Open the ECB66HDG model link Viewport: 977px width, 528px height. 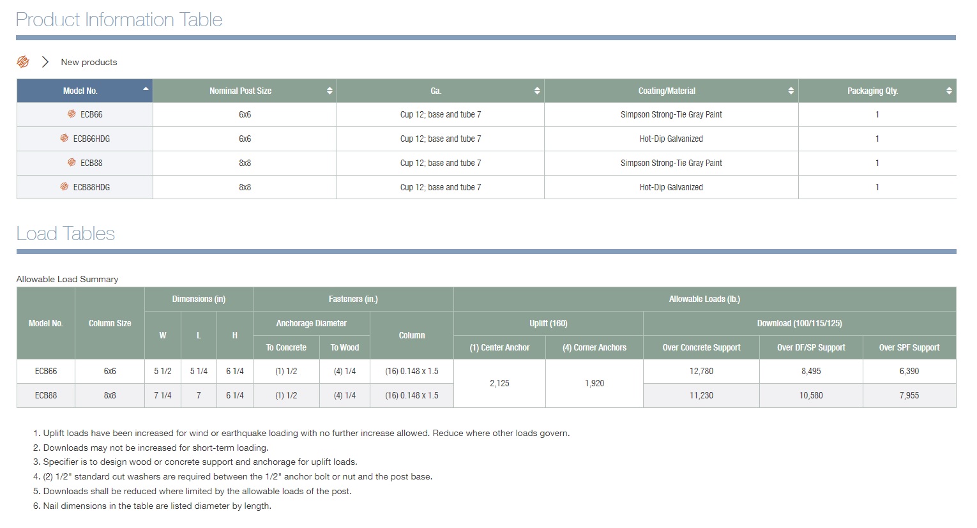tap(91, 139)
